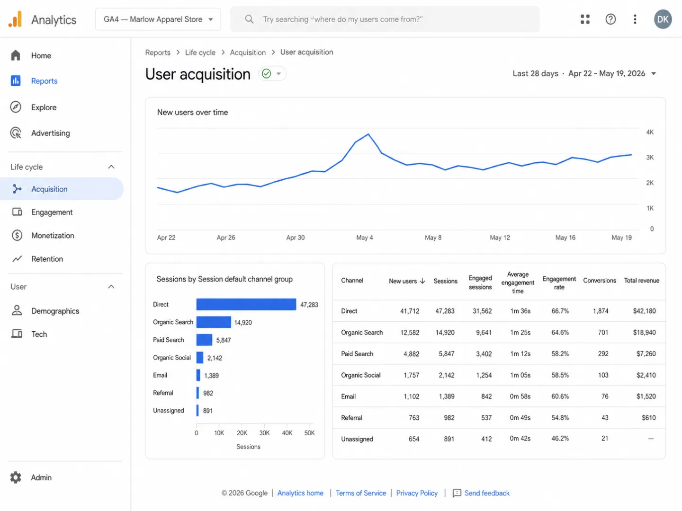The image size is (682, 511).
Task: Click the Reports breadcrumb link
Action: click(x=158, y=53)
